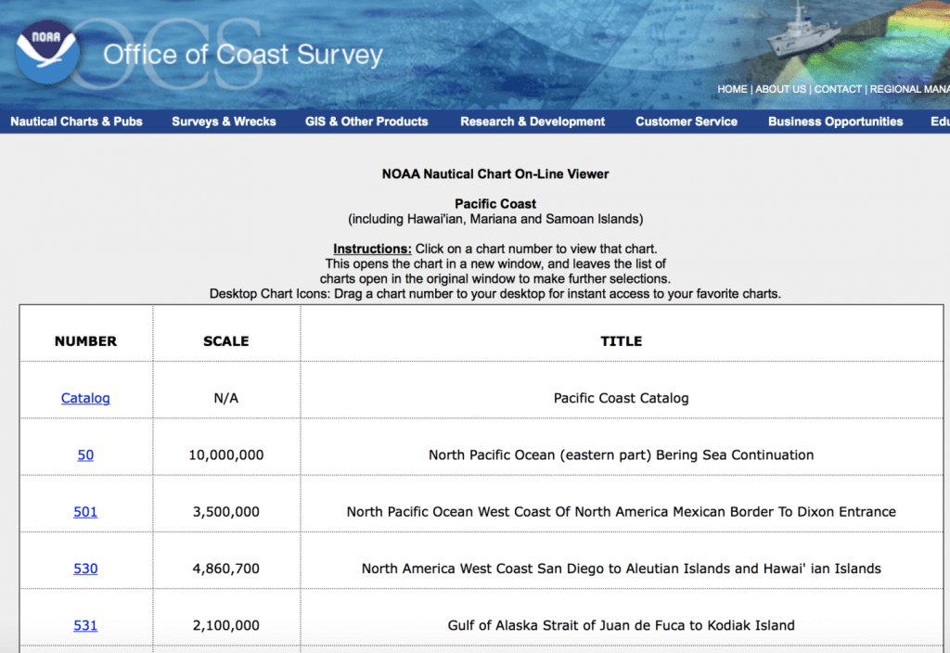View chart 50 for Bering Sea Continuation
950x653 pixels.
click(85, 455)
